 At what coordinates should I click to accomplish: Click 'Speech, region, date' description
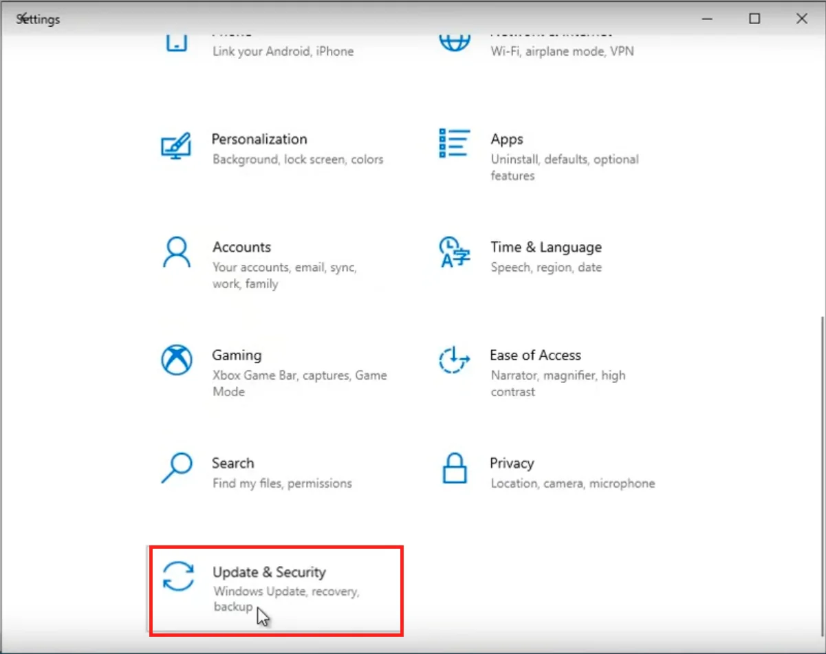(x=546, y=268)
